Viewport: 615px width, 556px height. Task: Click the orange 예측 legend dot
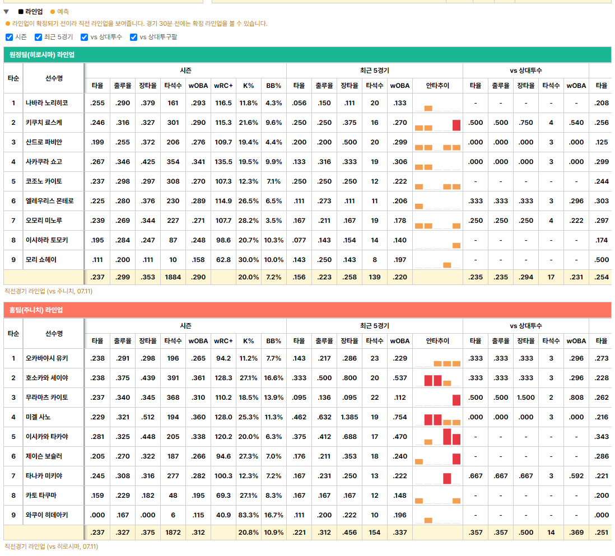53,12
